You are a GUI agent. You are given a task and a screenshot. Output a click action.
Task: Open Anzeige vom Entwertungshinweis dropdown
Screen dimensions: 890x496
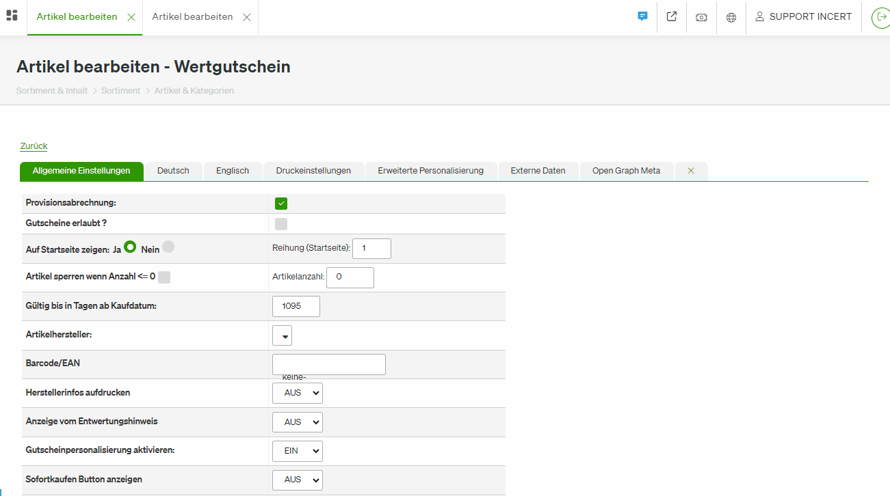[298, 422]
